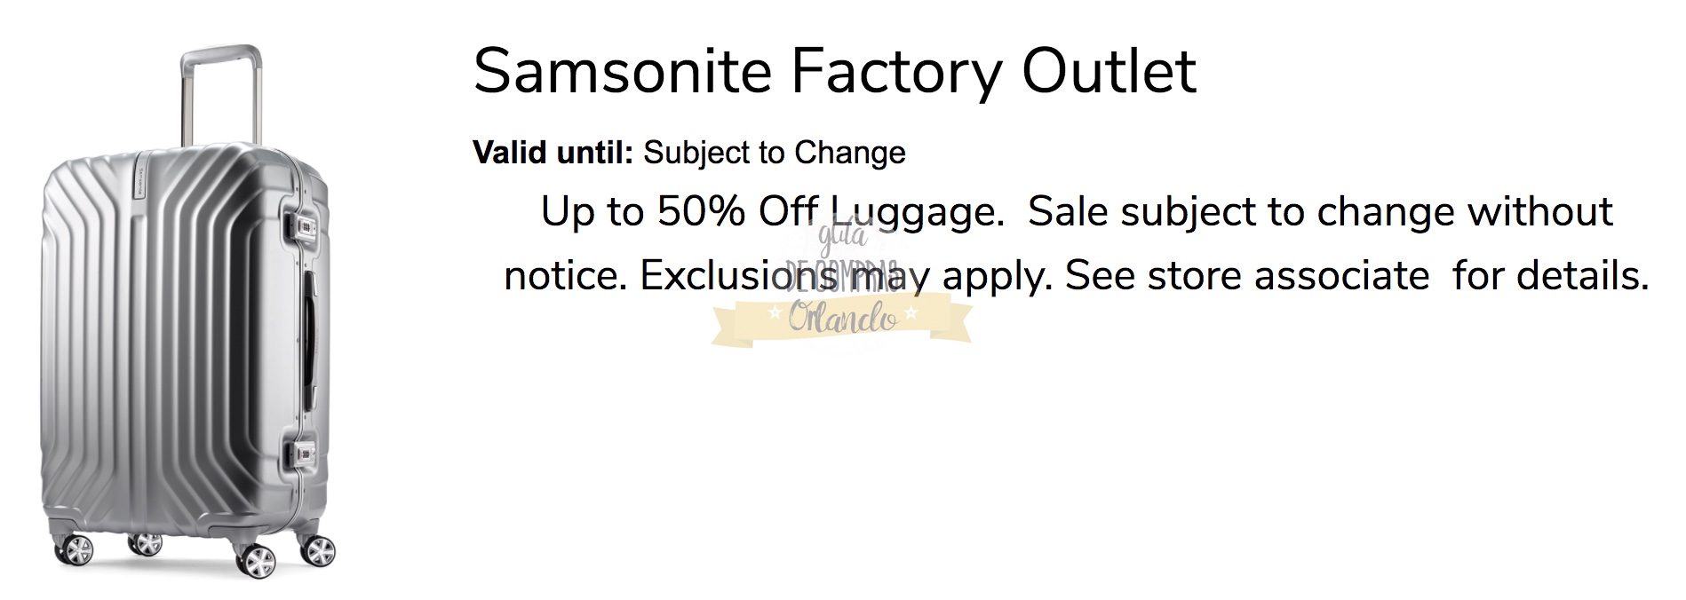This screenshot has width=1686, height=600.
Task: Click the Orlando ribbon watermark logo
Action: click(x=841, y=319)
